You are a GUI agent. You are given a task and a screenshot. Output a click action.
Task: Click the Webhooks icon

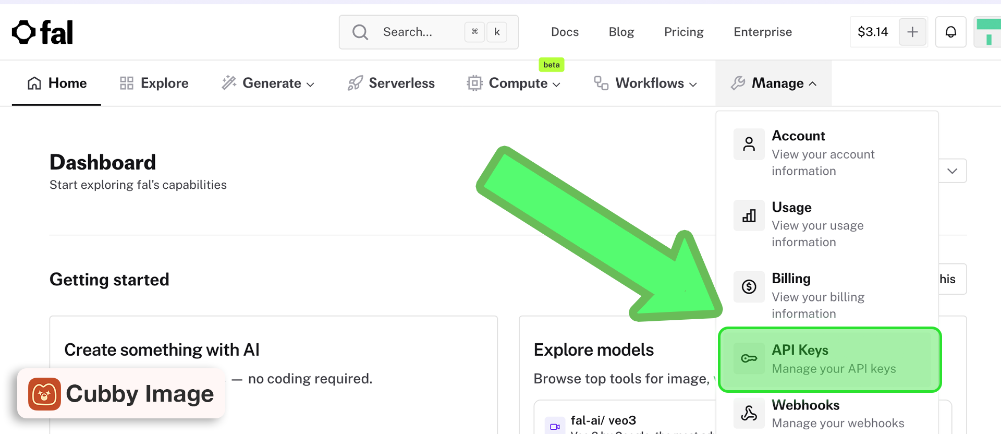(749, 413)
